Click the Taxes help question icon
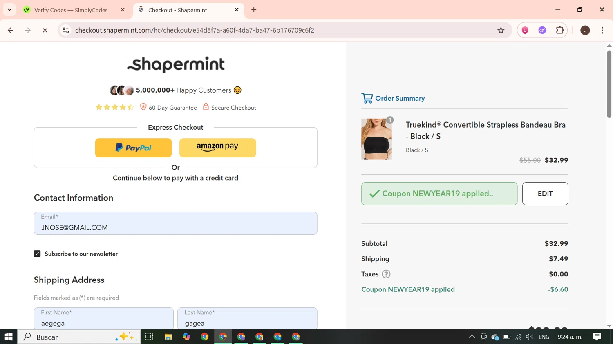This screenshot has height=344, width=613. [386, 274]
